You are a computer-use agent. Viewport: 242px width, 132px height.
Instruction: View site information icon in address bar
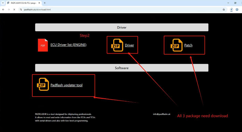pyautogui.click(x=21, y=9)
